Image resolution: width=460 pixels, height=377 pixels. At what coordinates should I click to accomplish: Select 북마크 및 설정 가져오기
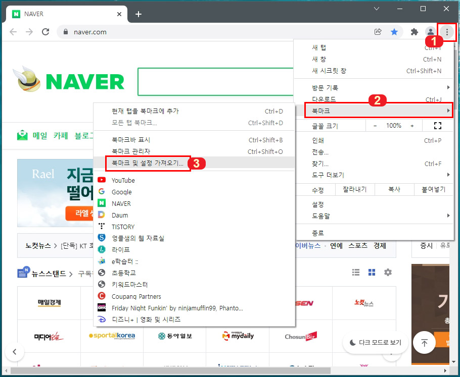click(194, 163)
